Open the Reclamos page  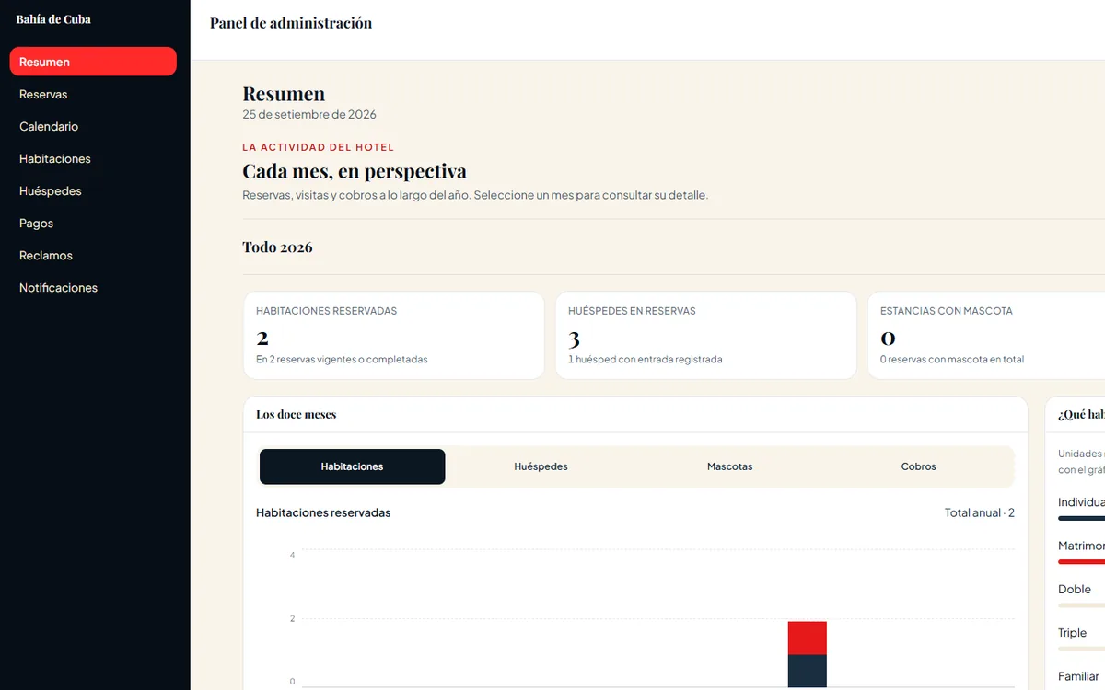tap(93, 255)
